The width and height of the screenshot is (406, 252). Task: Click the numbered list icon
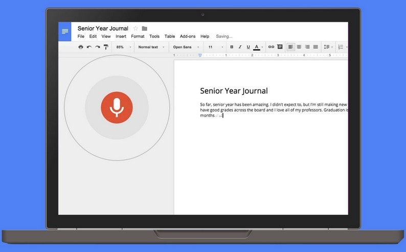(x=341, y=47)
